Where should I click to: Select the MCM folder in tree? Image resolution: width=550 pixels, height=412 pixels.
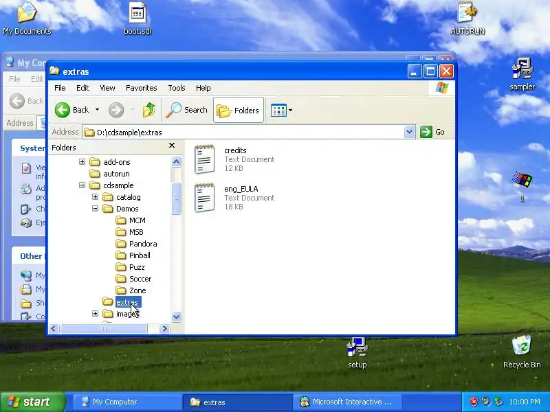(x=137, y=220)
